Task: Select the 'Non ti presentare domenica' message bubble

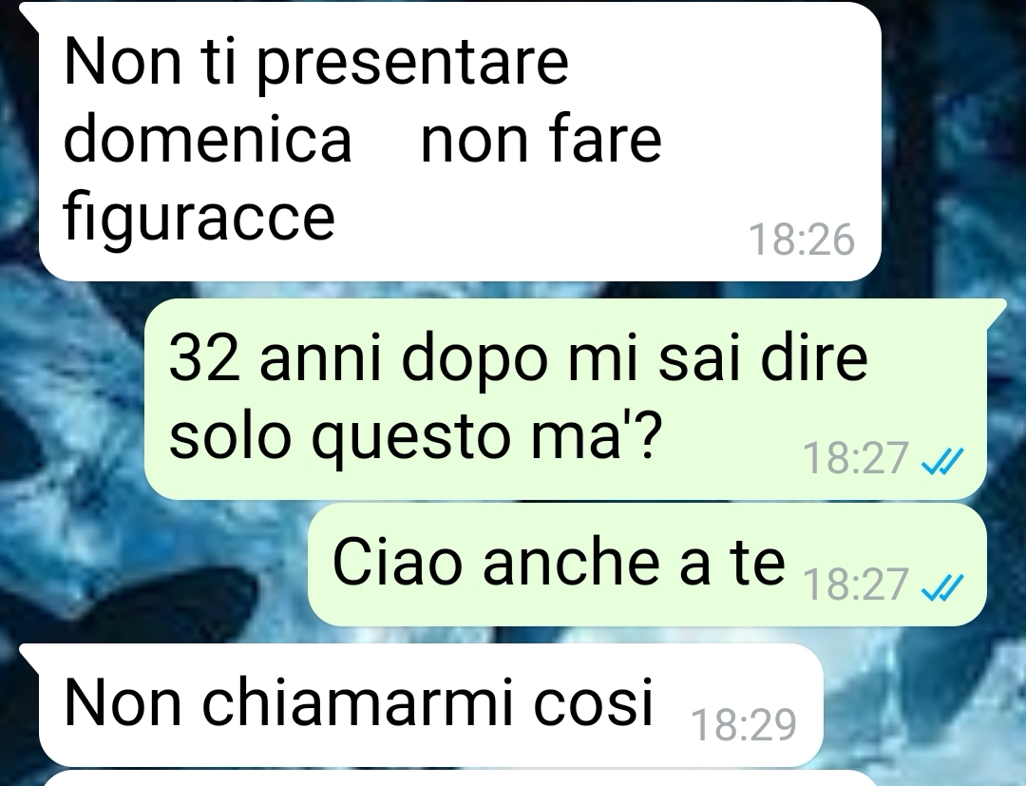Action: [460, 142]
